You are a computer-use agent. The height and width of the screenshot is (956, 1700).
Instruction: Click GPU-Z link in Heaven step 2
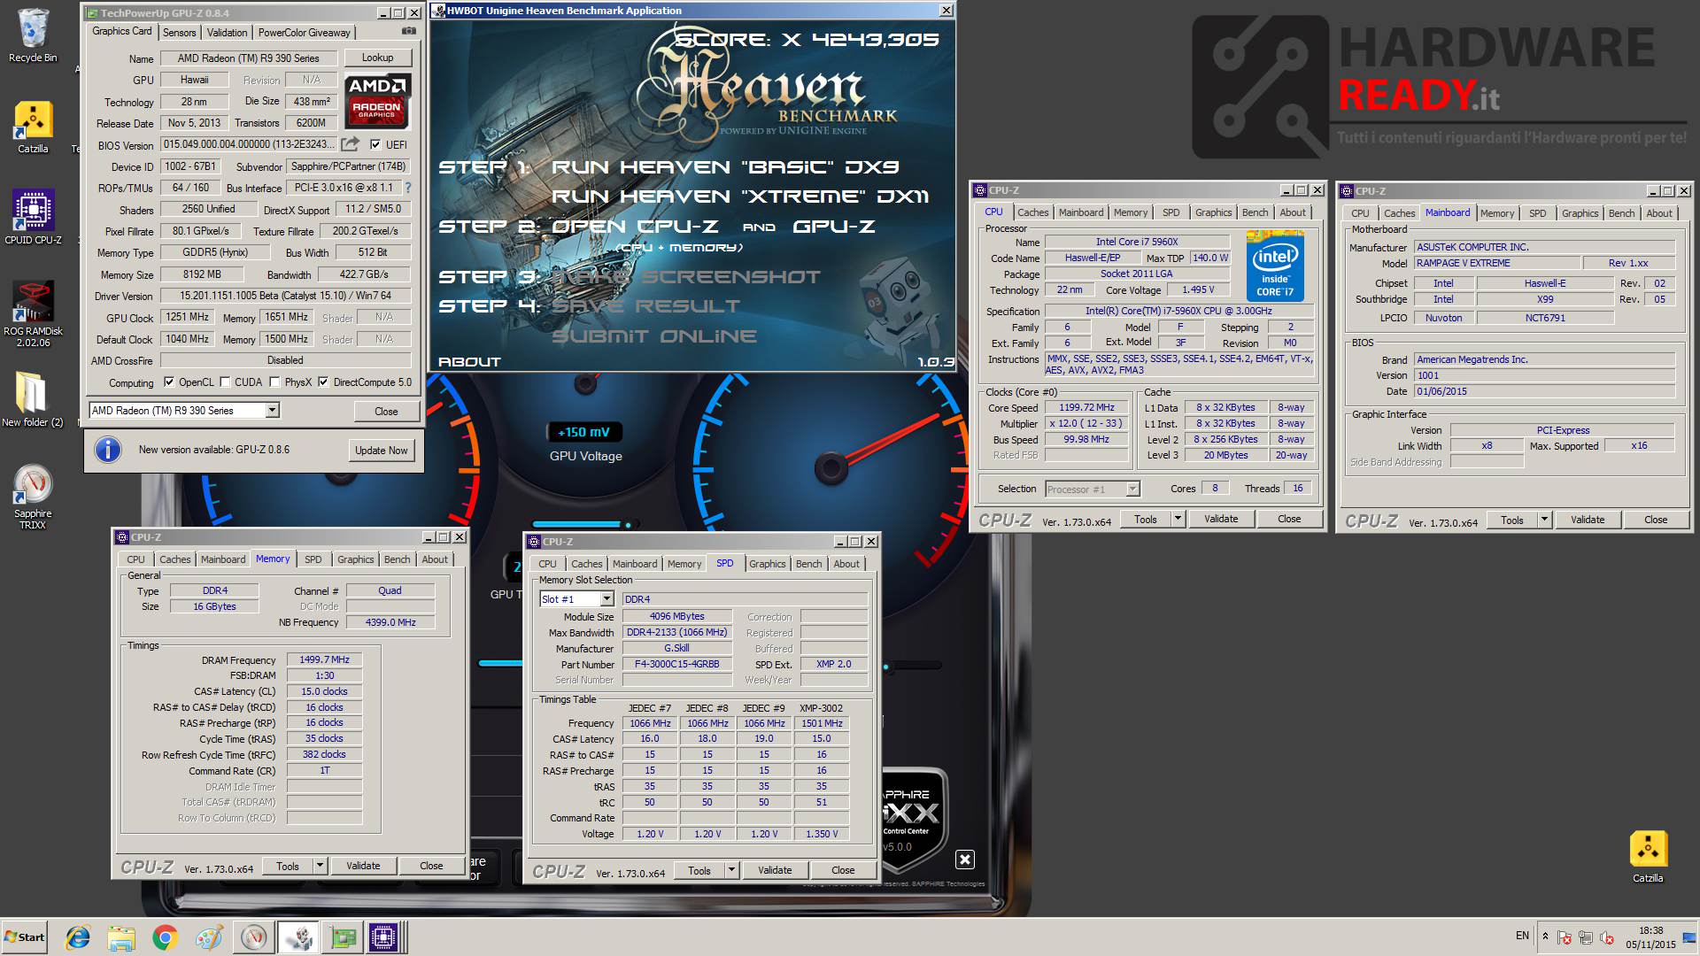click(x=833, y=226)
